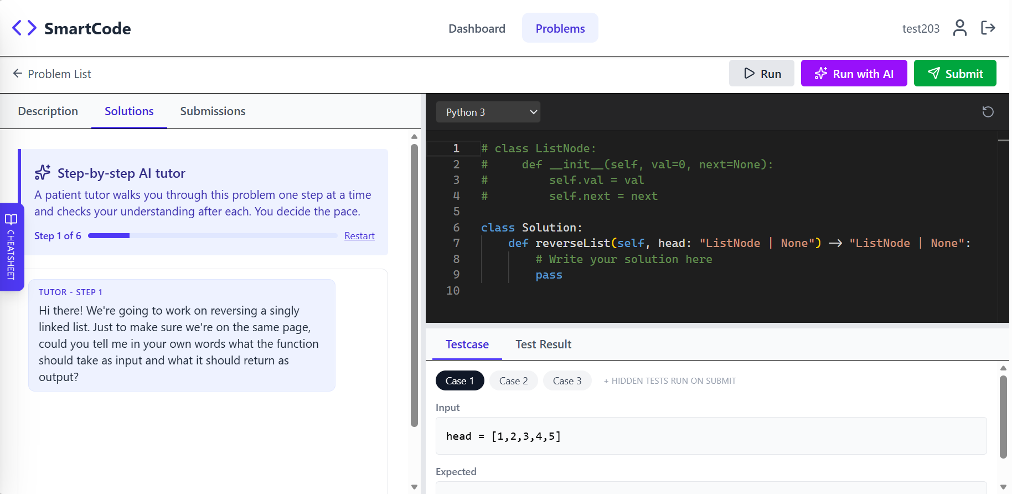Click the solutions panel scrollbar thumb
The height and width of the screenshot is (494, 1012).
click(x=414, y=286)
